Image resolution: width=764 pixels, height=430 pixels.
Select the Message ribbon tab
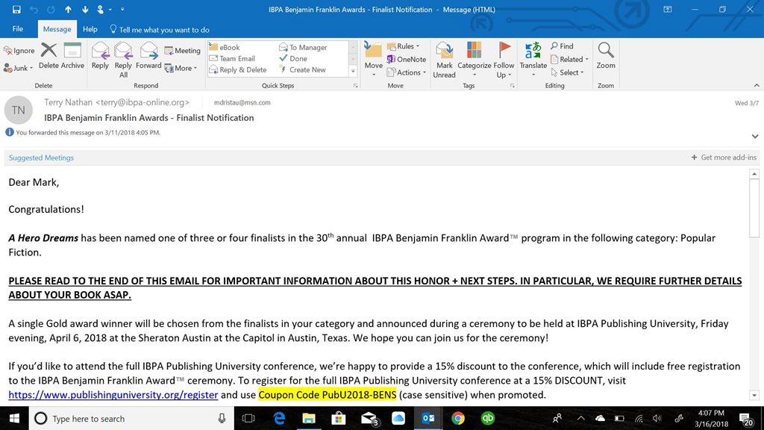(x=57, y=29)
